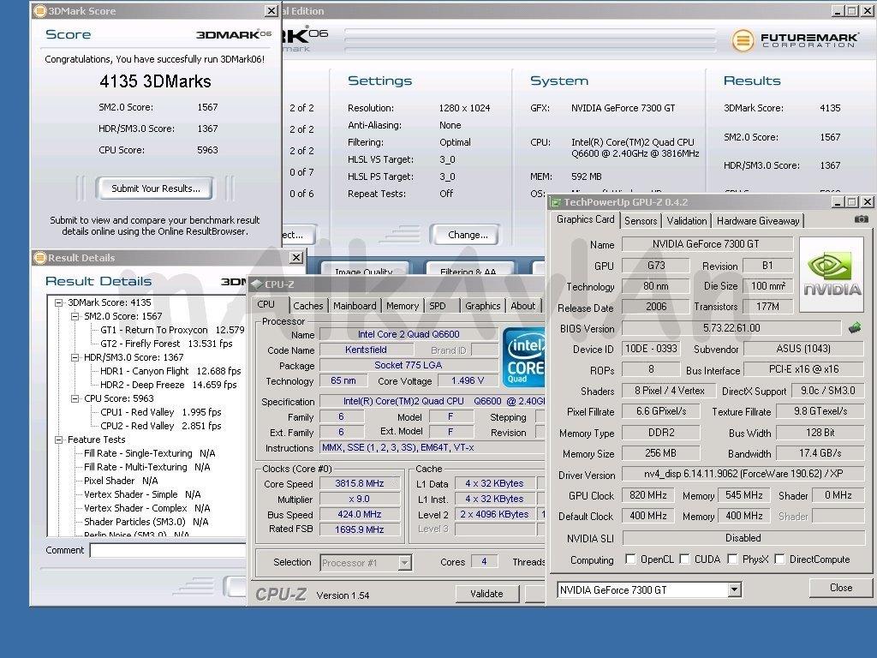The width and height of the screenshot is (877, 658).
Task: Maximize the GPU-Z window
Action: tap(851, 202)
